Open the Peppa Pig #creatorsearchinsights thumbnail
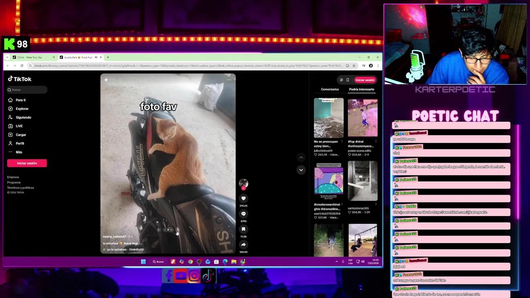This screenshot has height=298, width=530. [x=328, y=181]
